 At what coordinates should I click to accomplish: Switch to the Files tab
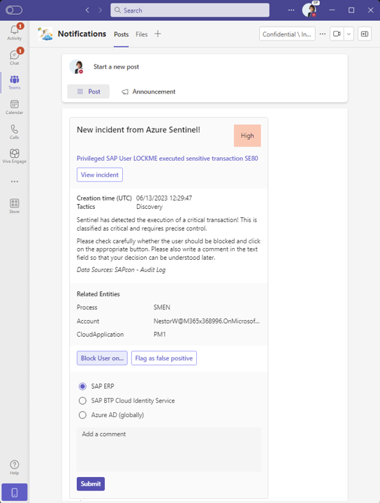pos(141,34)
